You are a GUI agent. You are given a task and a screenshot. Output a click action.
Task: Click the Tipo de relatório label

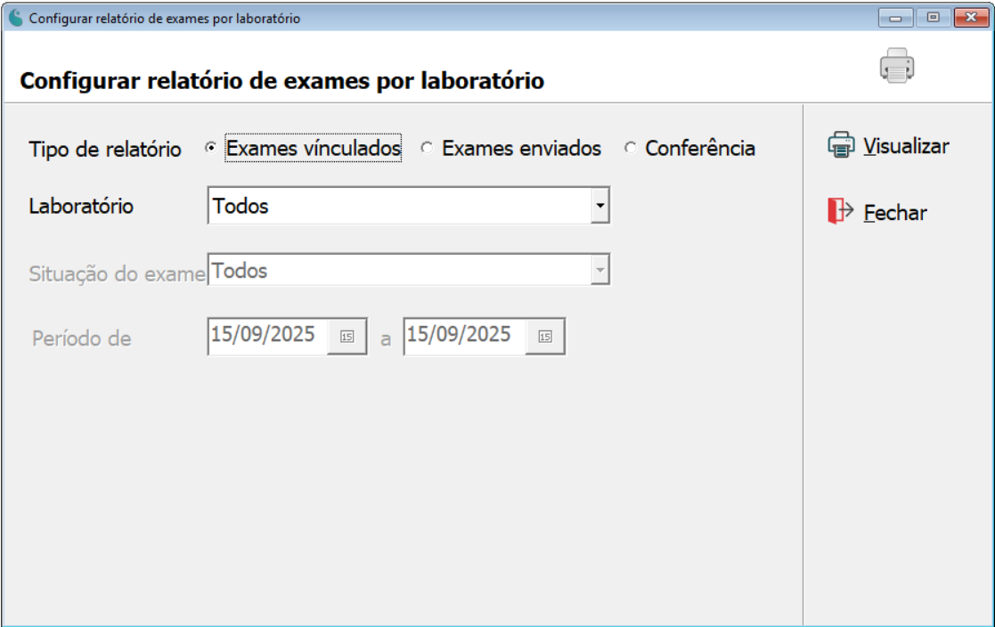(105, 149)
